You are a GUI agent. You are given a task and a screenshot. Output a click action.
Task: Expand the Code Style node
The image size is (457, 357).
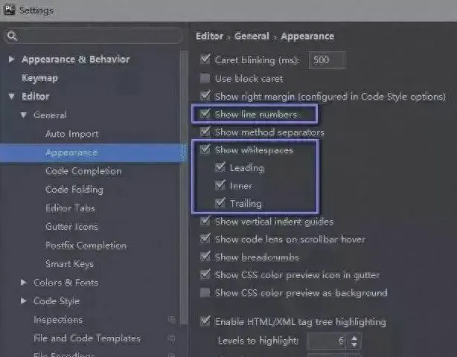tap(24, 301)
